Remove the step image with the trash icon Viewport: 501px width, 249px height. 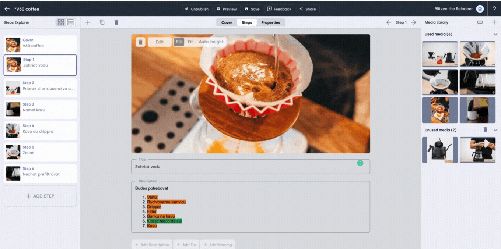click(140, 42)
